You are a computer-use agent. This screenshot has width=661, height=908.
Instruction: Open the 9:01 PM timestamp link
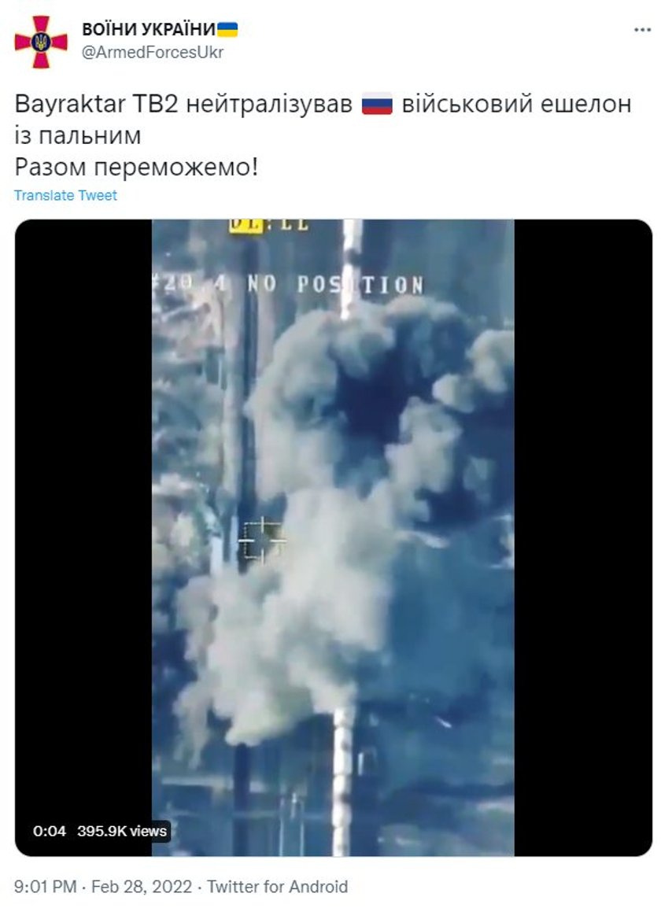click(x=45, y=887)
